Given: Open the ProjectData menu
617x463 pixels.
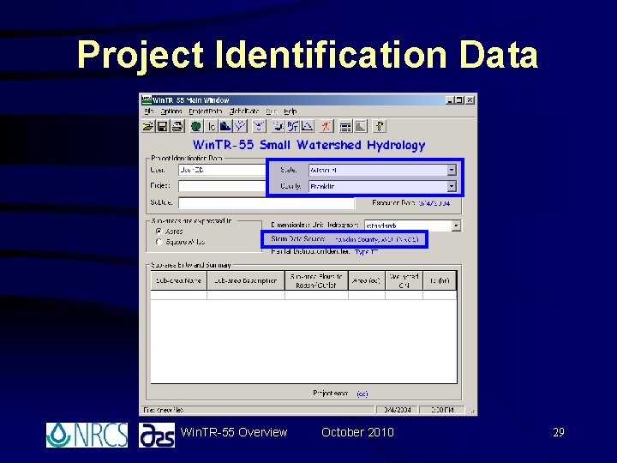Looking at the screenshot, I should click(206, 111).
